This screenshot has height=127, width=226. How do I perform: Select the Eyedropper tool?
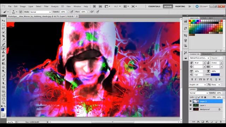pos(4,40)
